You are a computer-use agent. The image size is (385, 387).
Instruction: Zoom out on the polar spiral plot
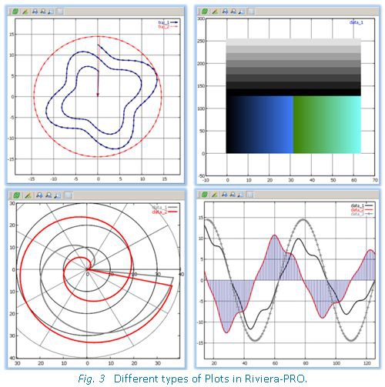[x=49, y=195]
